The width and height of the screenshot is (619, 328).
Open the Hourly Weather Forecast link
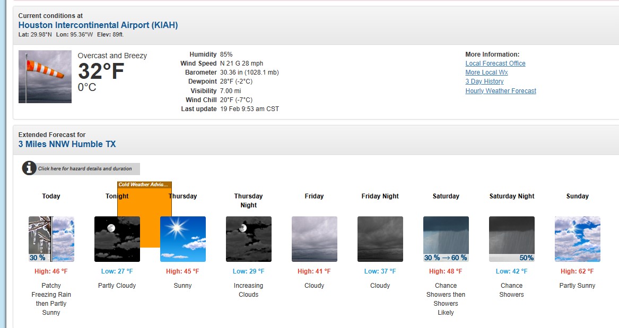point(500,91)
